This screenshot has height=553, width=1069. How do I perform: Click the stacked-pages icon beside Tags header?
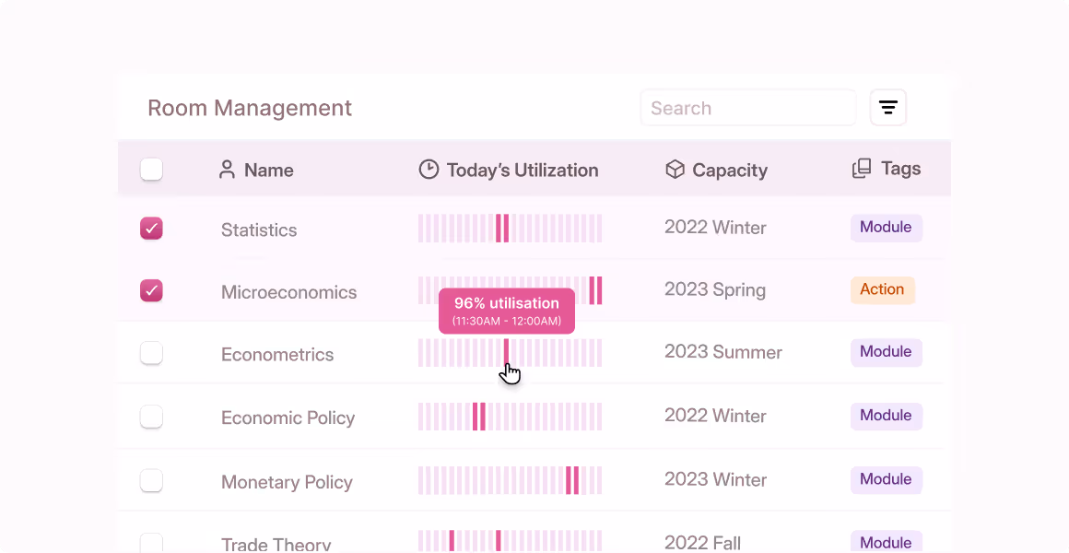[x=862, y=169]
